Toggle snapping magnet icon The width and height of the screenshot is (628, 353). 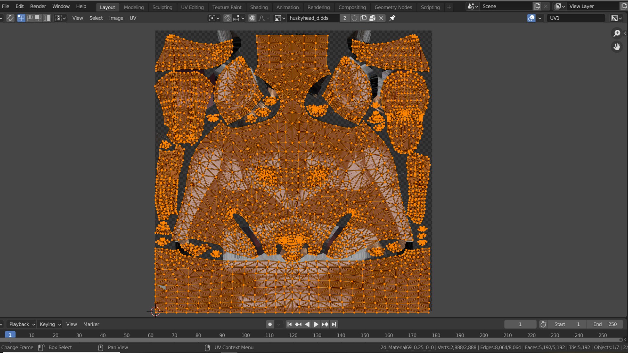[x=227, y=18]
